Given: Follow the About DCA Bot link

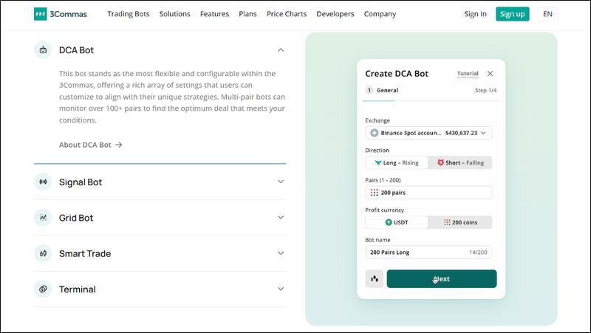Looking at the screenshot, I should pyautogui.click(x=90, y=145).
